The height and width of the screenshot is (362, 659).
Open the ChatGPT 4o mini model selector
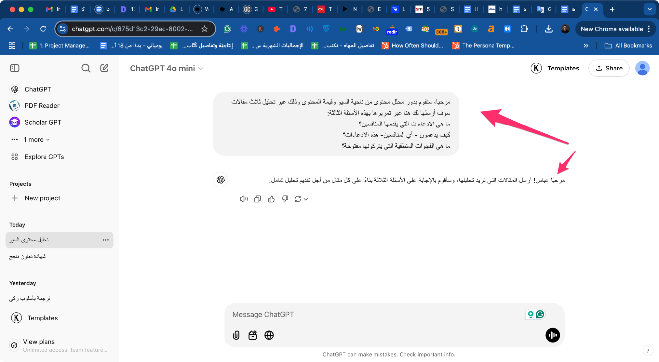point(166,68)
